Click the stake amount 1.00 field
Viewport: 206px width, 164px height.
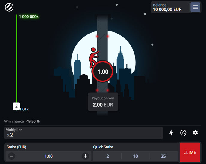coord(49,156)
